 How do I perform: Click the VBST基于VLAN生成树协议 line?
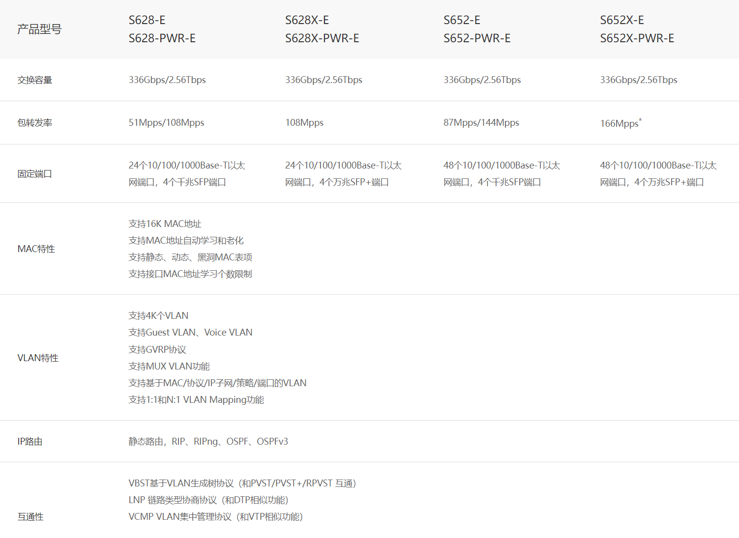pyautogui.click(x=242, y=483)
